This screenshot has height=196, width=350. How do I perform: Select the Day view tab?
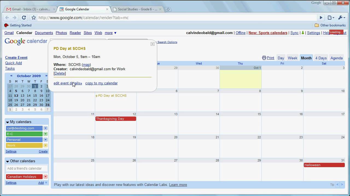point(281,58)
